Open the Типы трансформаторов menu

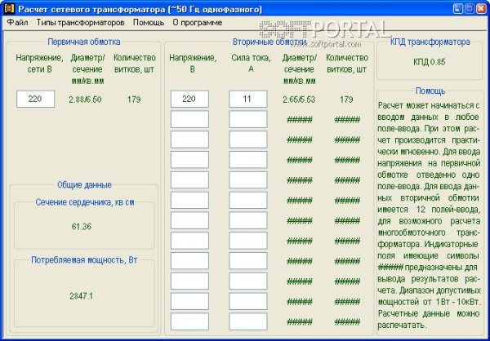click(80, 23)
